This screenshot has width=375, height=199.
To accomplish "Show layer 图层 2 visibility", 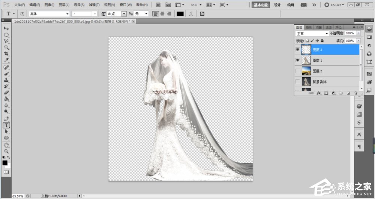I will (298, 71).
